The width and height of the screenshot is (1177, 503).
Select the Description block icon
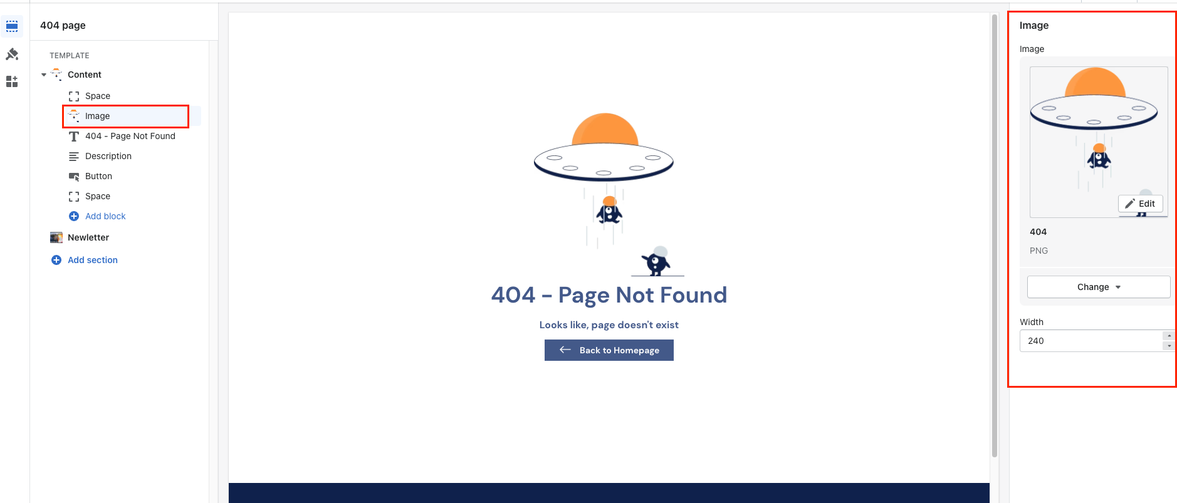(x=74, y=156)
